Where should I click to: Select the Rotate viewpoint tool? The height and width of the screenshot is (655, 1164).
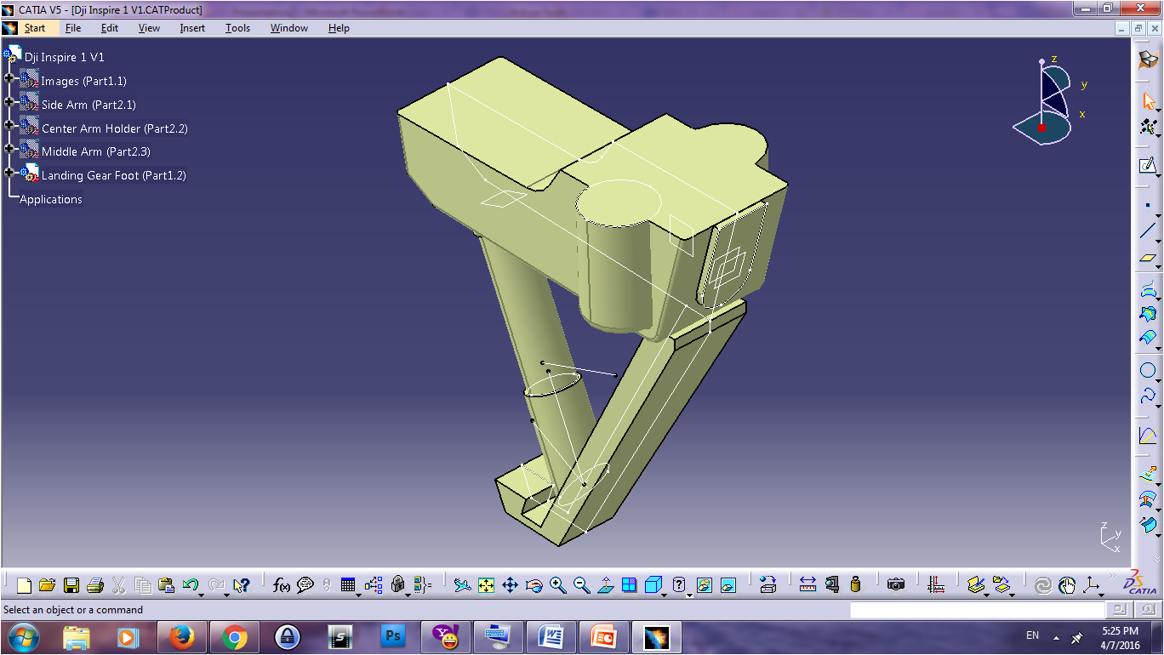tap(533, 585)
